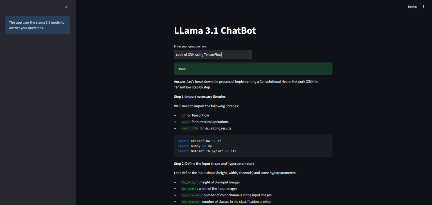
Task: Click the question text input field
Action: (212, 54)
